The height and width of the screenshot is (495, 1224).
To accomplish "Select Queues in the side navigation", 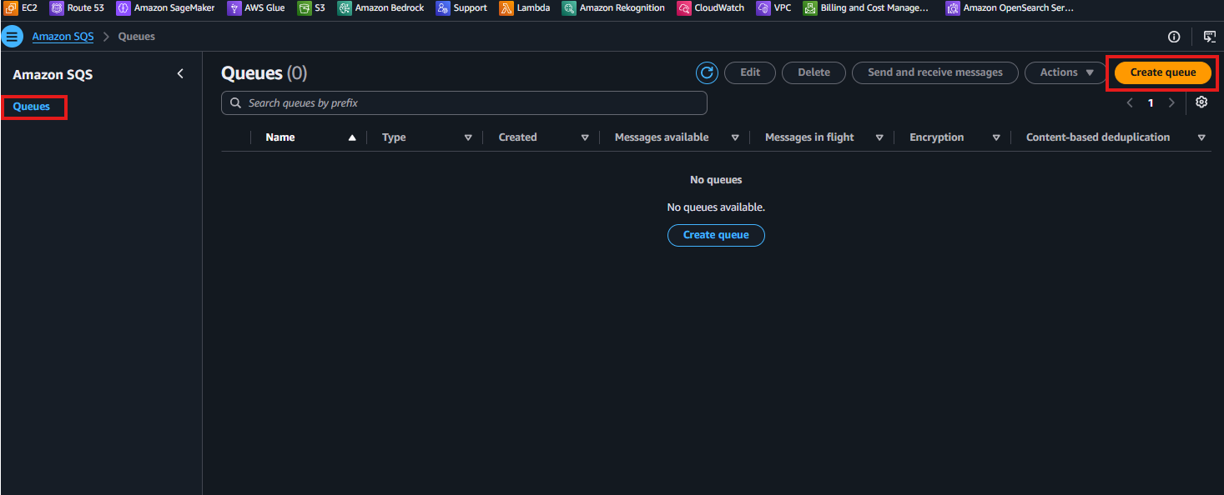I will tap(32, 107).
